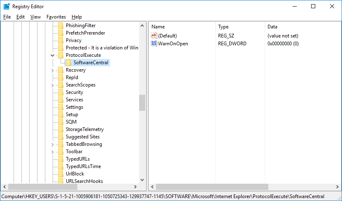
Task: Select the URLSearchHooks key
Action: (84, 181)
